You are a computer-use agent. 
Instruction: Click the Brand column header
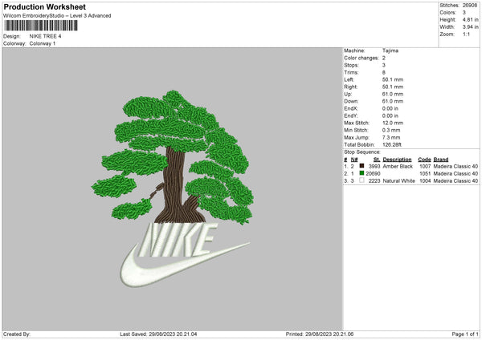[441, 160]
